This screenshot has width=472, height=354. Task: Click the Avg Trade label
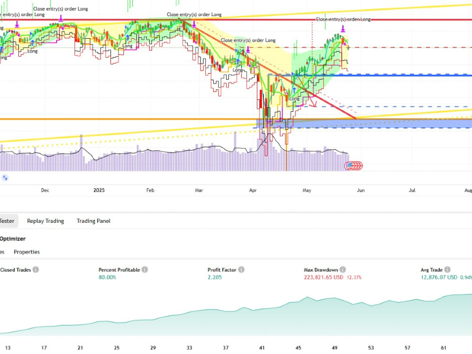tap(432, 270)
